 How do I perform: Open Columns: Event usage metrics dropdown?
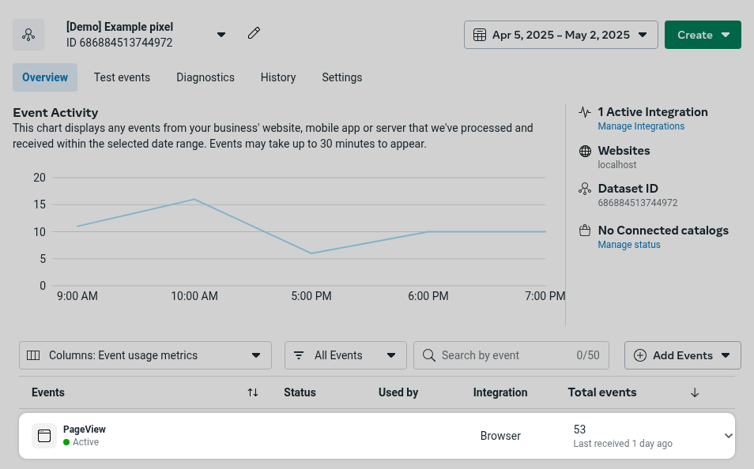(145, 355)
